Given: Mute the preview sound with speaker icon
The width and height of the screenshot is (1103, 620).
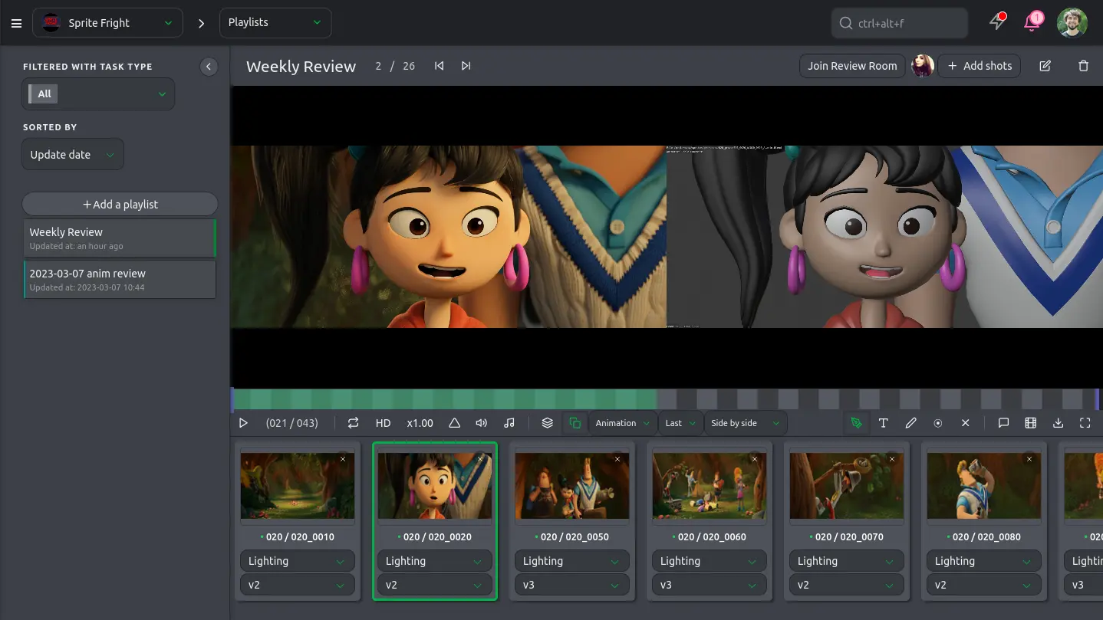Looking at the screenshot, I should pos(481,423).
